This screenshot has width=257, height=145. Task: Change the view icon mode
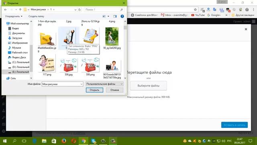[x=104, y=16]
